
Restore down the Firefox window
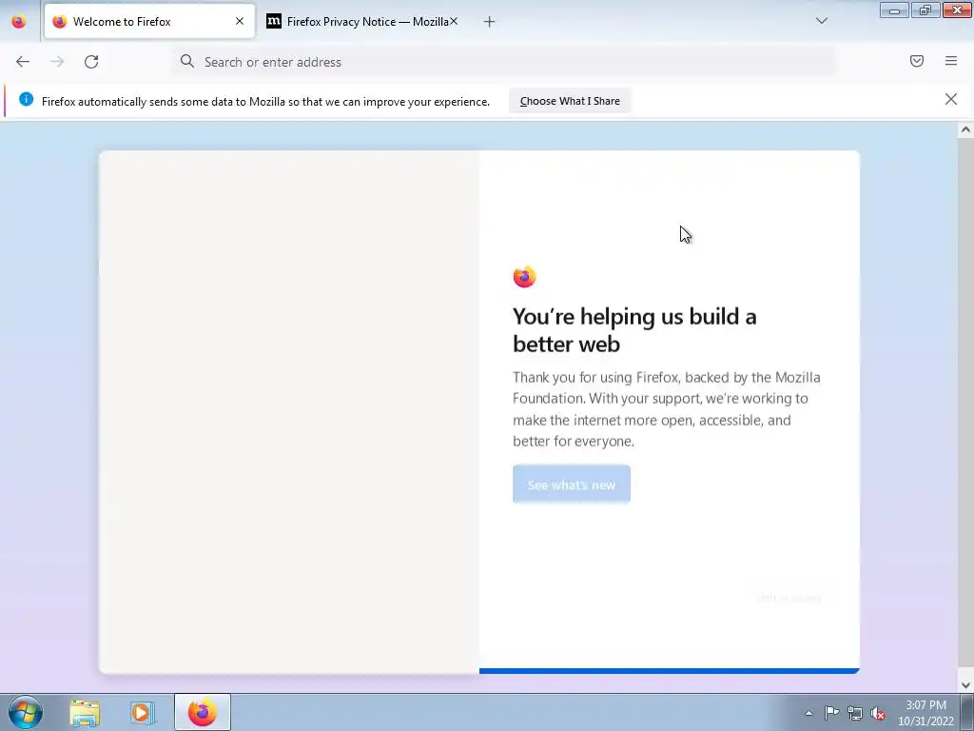[925, 10]
